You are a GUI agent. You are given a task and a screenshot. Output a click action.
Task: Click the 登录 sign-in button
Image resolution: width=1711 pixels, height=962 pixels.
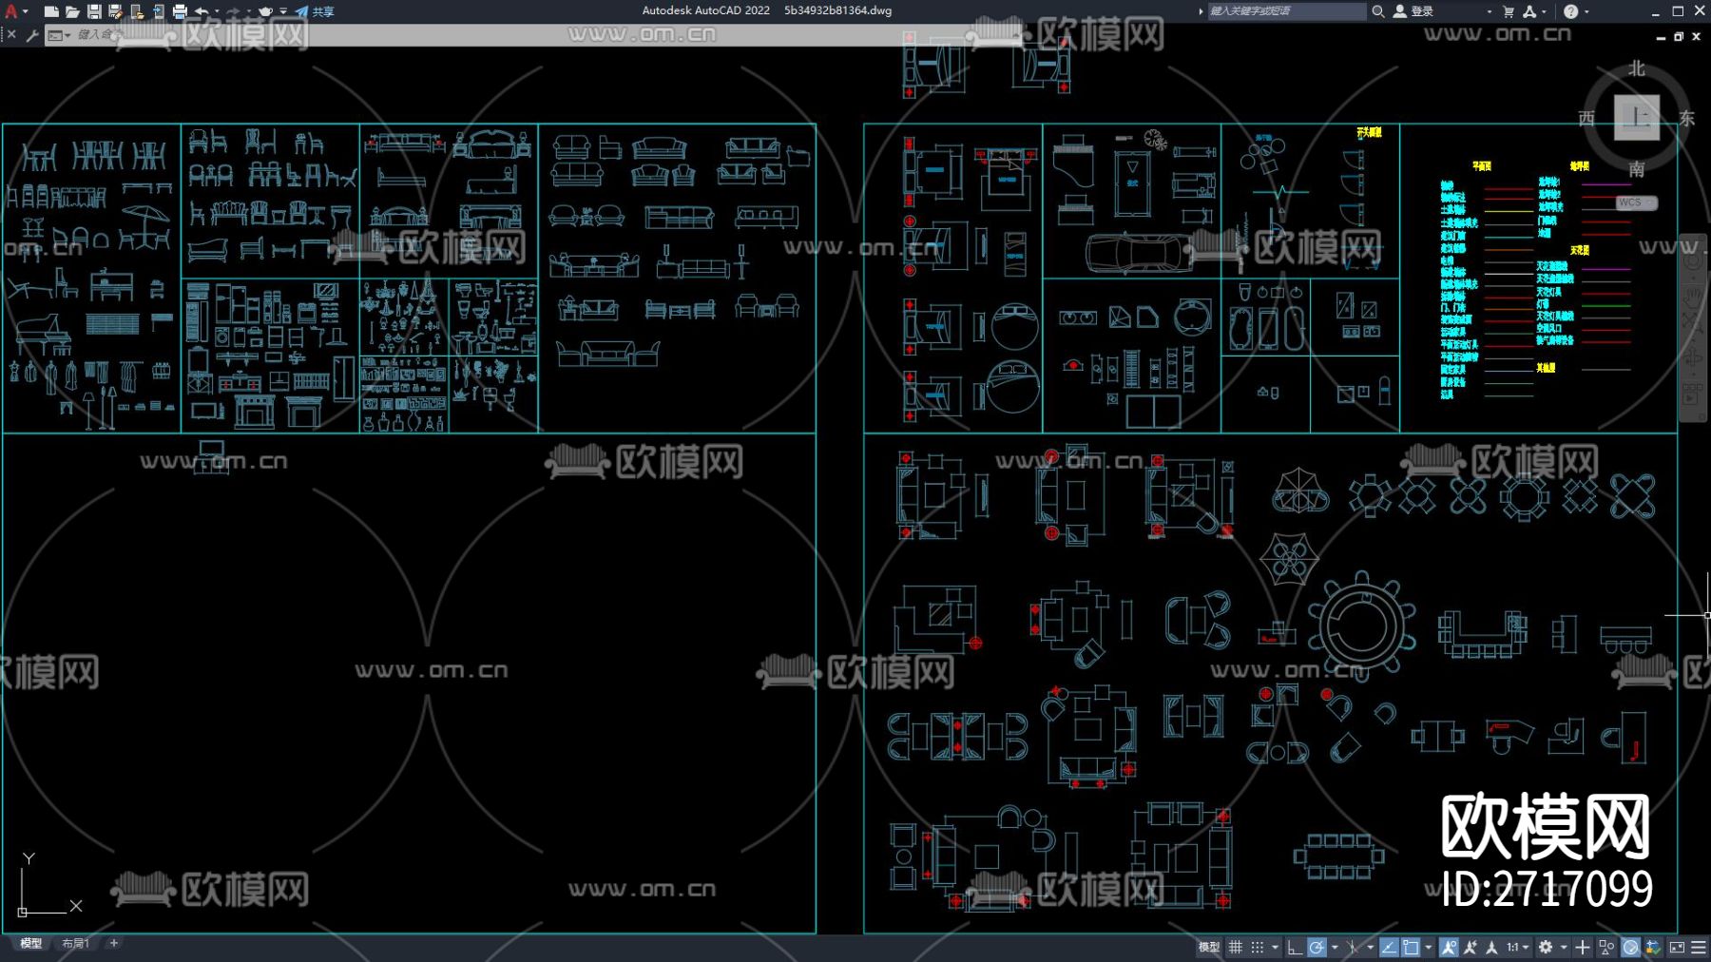(x=1413, y=11)
